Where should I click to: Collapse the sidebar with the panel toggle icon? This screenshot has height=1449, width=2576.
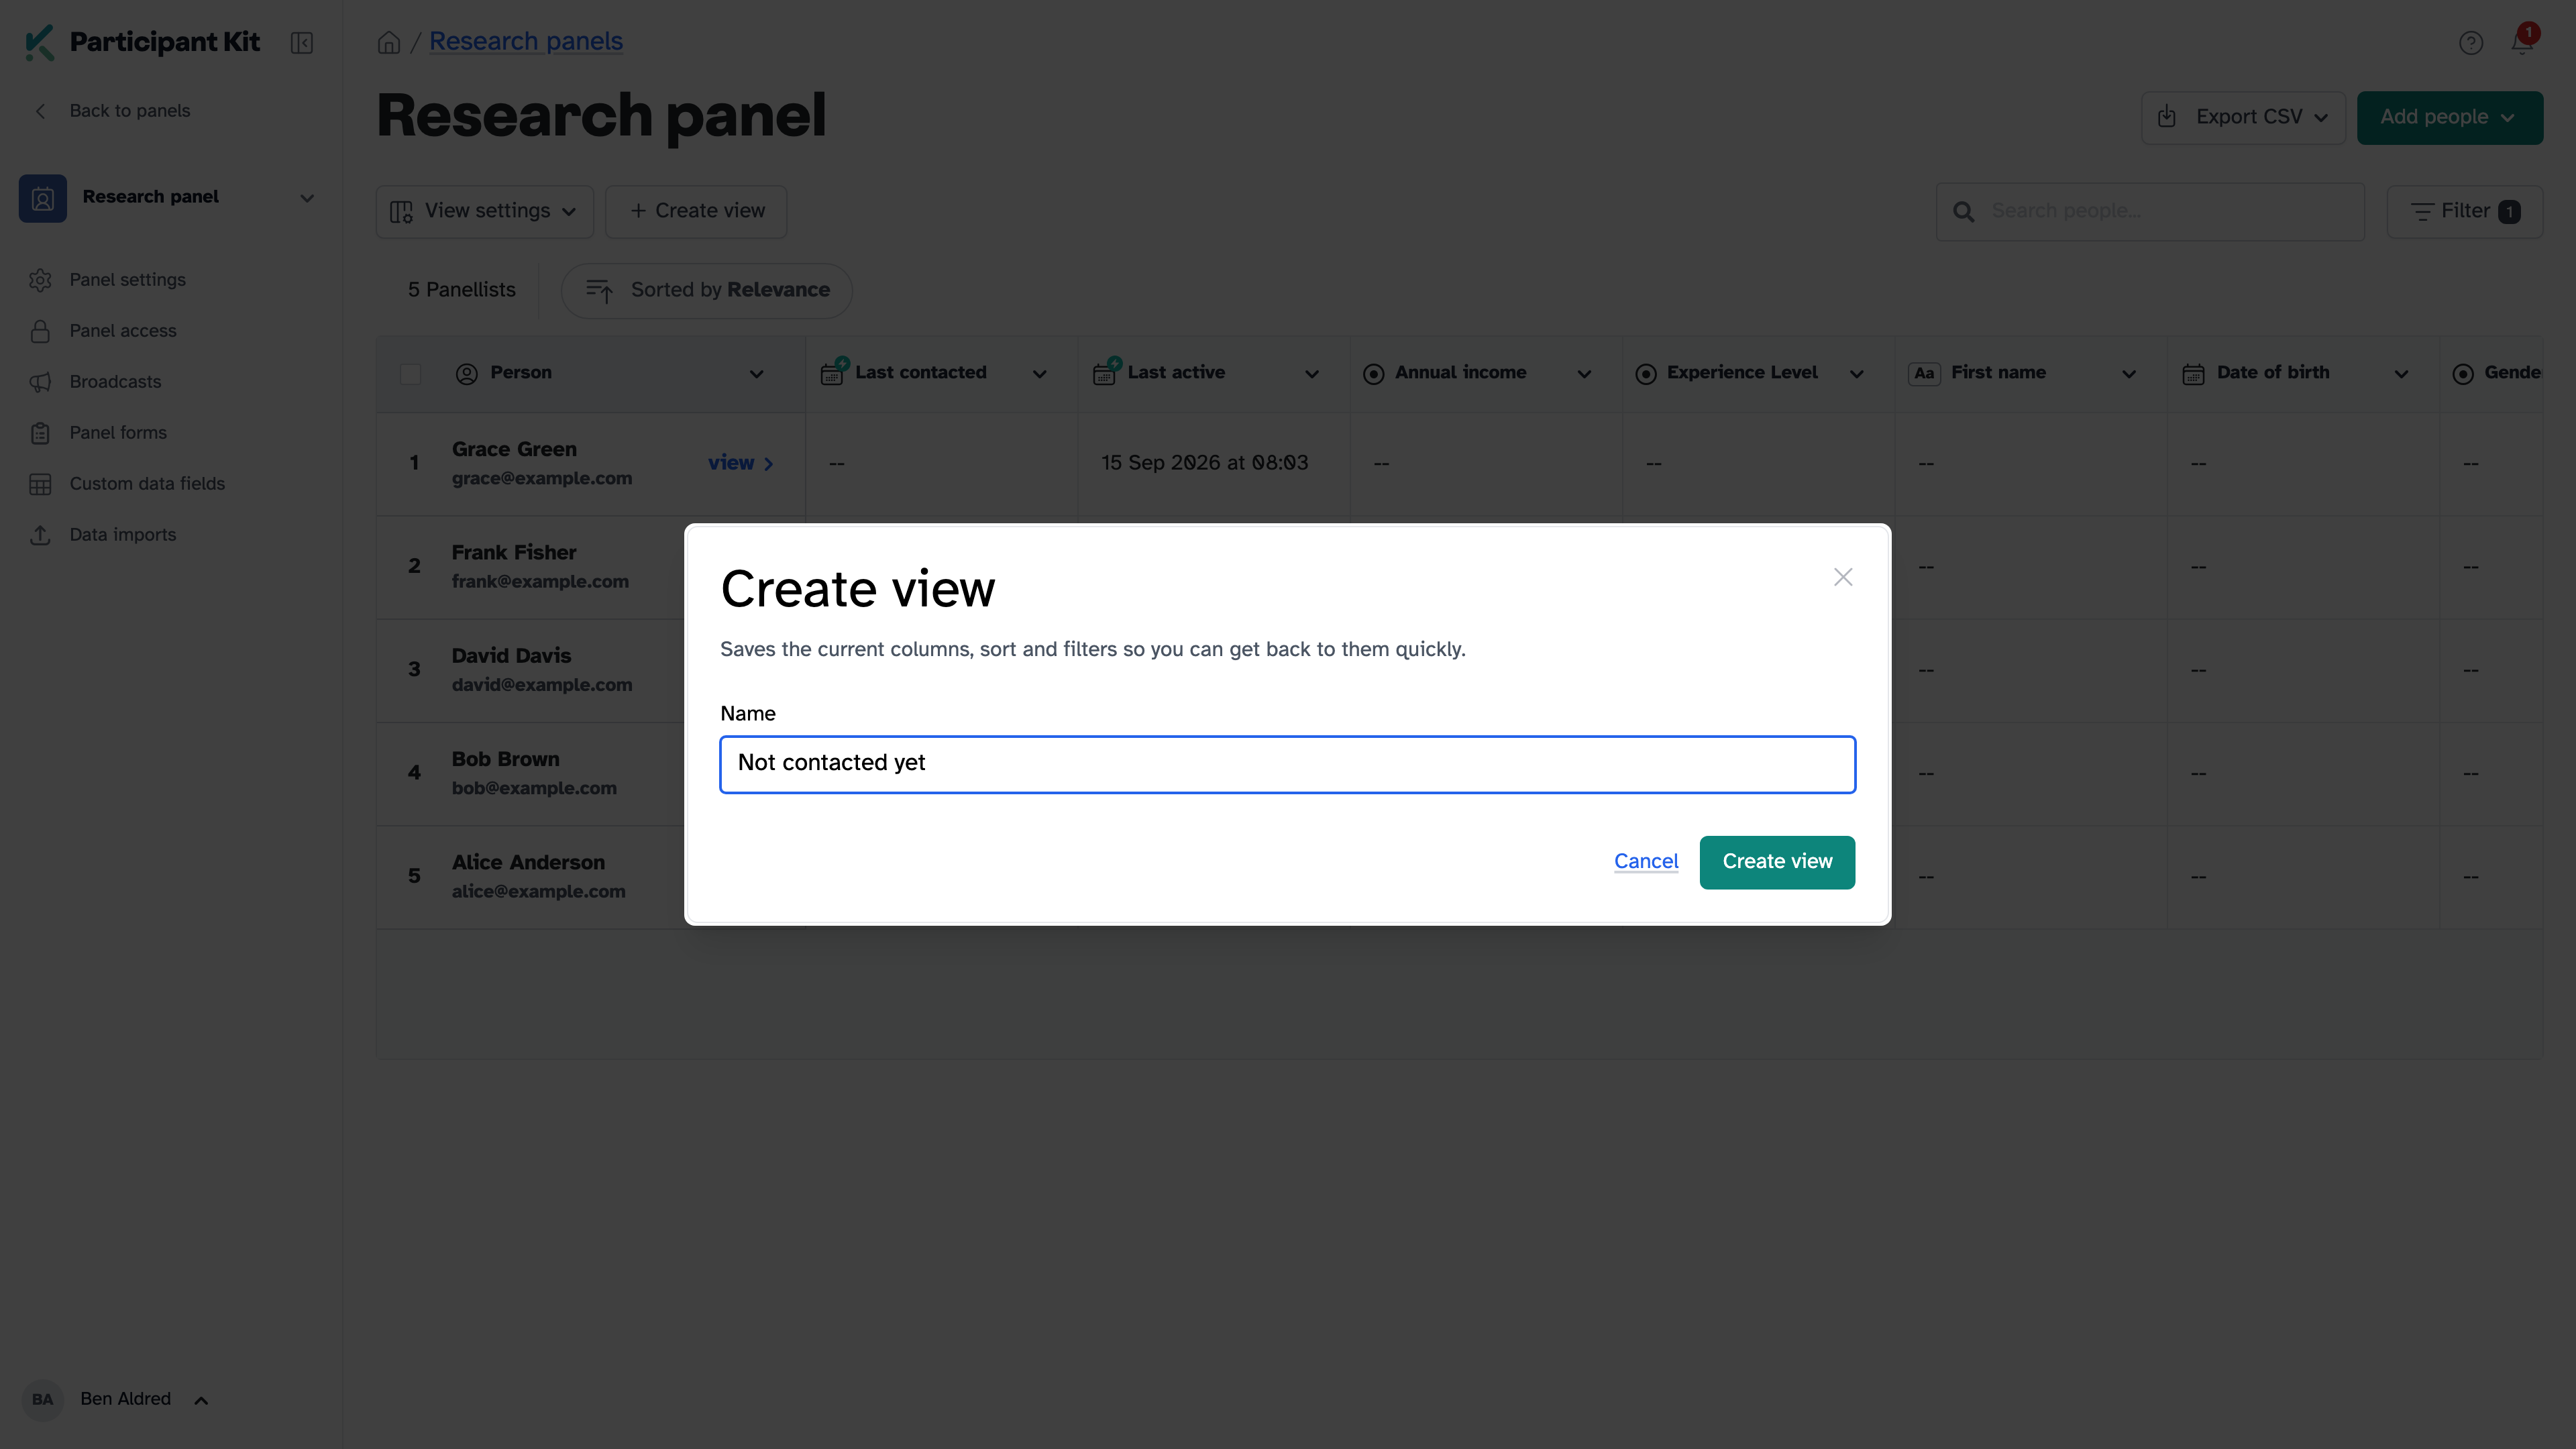coord(302,43)
